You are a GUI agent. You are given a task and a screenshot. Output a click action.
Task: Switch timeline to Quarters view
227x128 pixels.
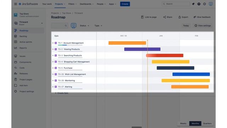coord(207,123)
